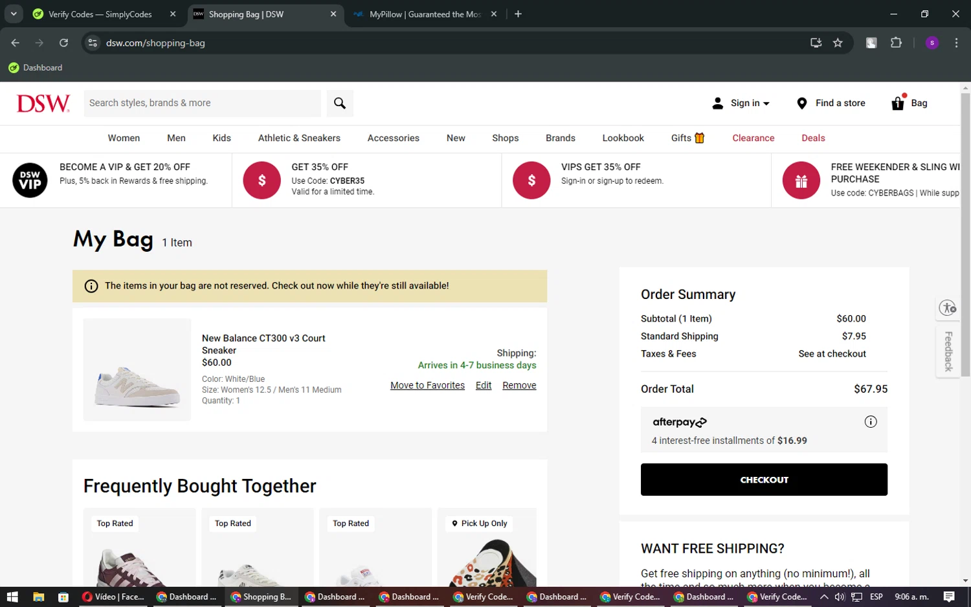Viewport: 971px width, 607px height.
Task: Click the volume icon in system tray
Action: (840, 597)
